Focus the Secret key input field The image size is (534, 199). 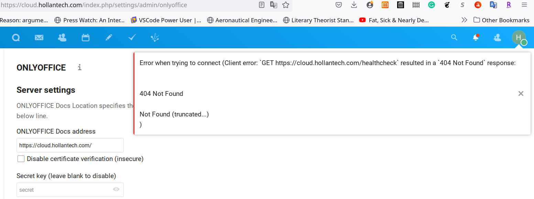(x=70, y=190)
